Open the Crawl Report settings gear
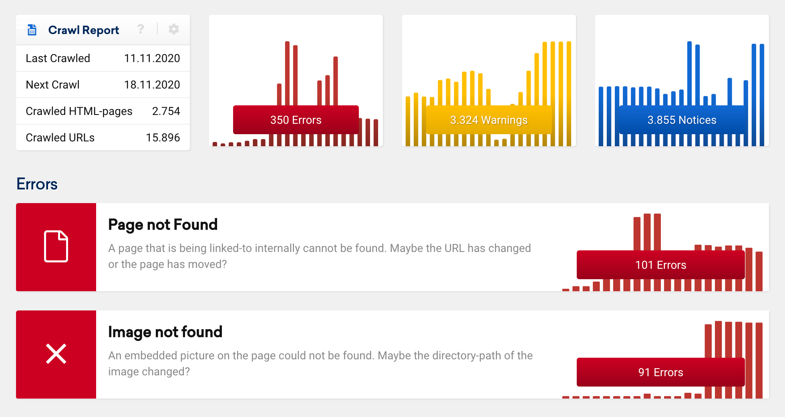 174,29
